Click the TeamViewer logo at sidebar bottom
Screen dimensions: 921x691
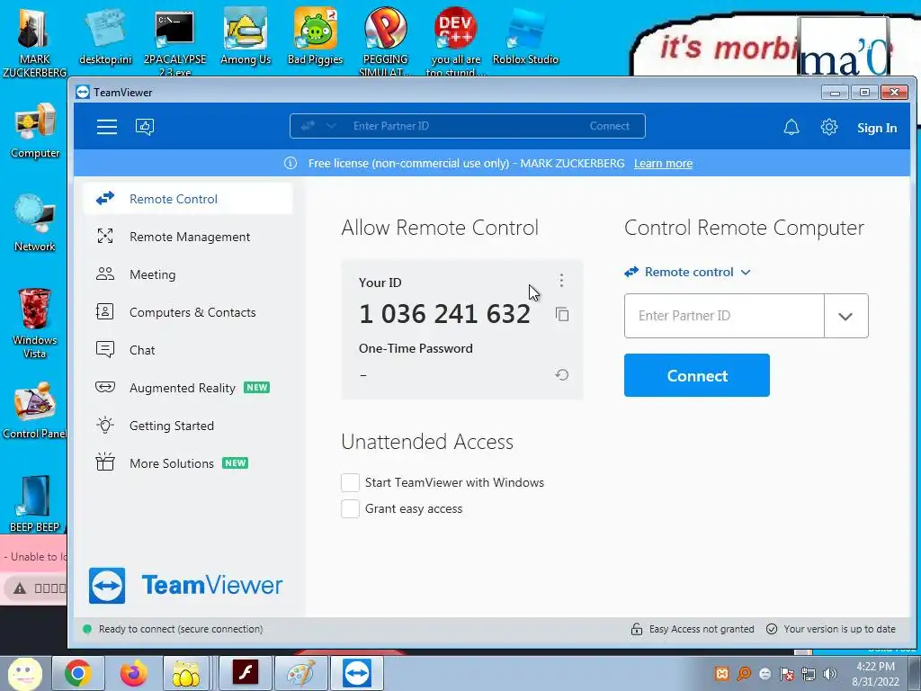click(185, 585)
